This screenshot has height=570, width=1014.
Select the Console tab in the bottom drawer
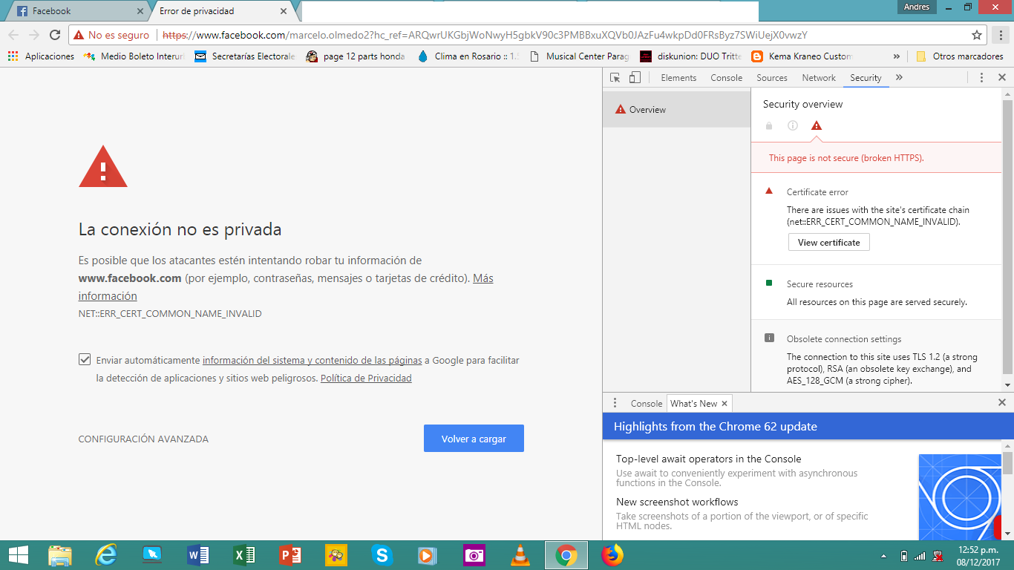tap(646, 404)
